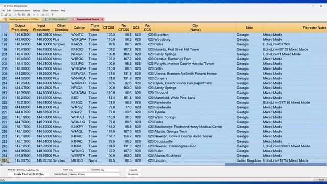Open the File menu

coord(3,10)
